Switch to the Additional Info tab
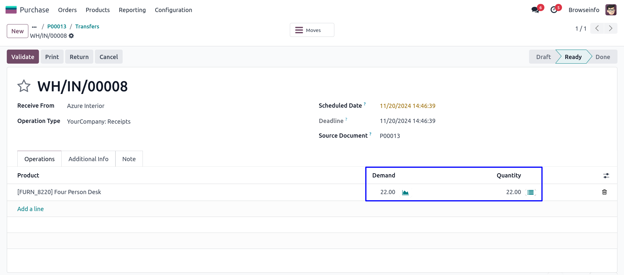 (88, 159)
